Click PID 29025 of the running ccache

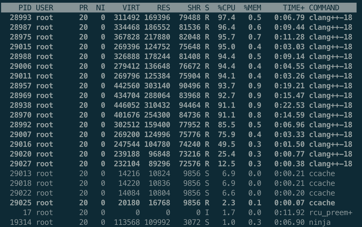pyautogui.click(x=20, y=203)
